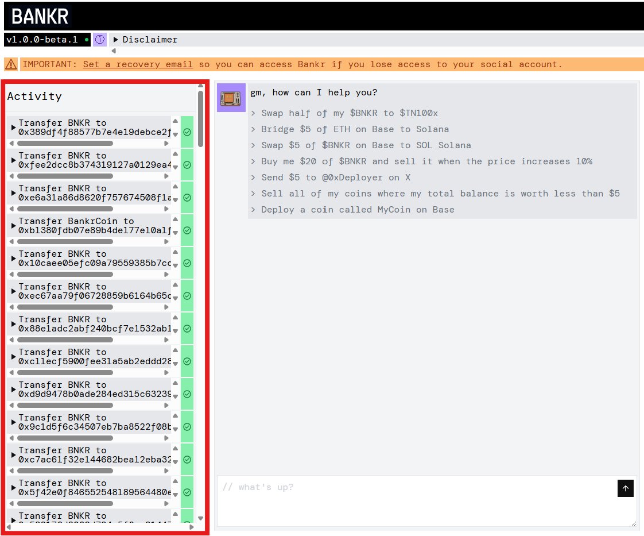Choose prompt Swap half of my $BNKR to $TN100x
This screenshot has width=644, height=536.
coord(349,113)
